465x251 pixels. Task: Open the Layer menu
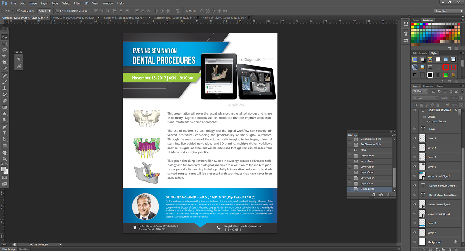[x=44, y=3]
